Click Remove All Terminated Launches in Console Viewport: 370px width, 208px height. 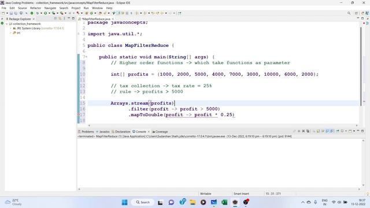coord(308,131)
